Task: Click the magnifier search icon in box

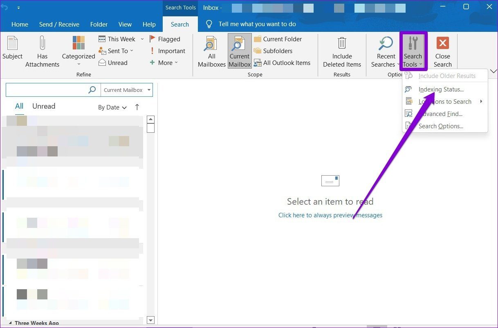Action: (x=92, y=90)
